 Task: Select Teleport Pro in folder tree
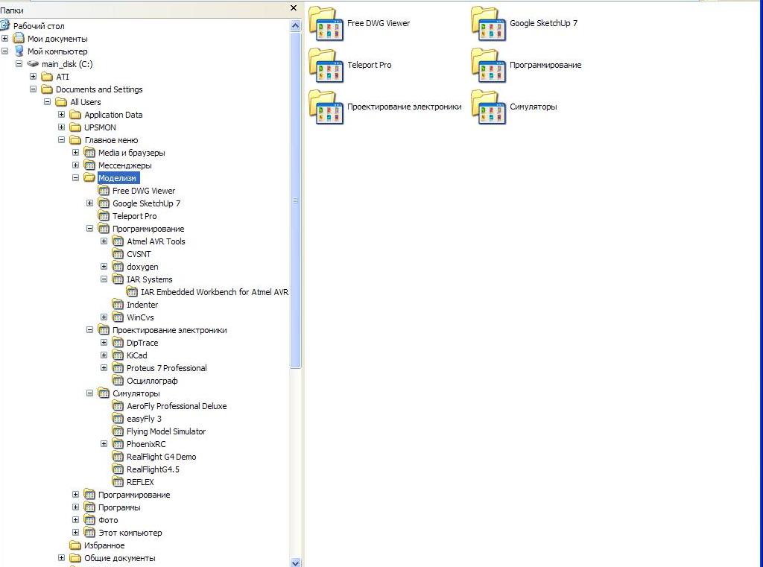coord(134,216)
